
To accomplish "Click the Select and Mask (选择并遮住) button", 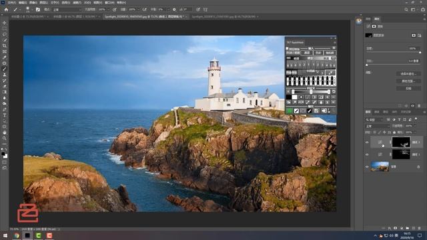I will click(408, 74).
